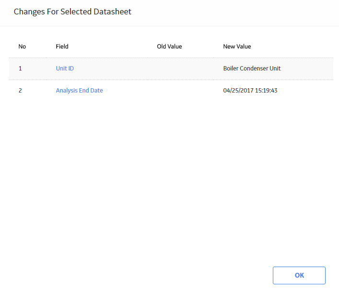Screen dimensions: 339x292
Task: Click the Field column header
Action: click(62, 47)
